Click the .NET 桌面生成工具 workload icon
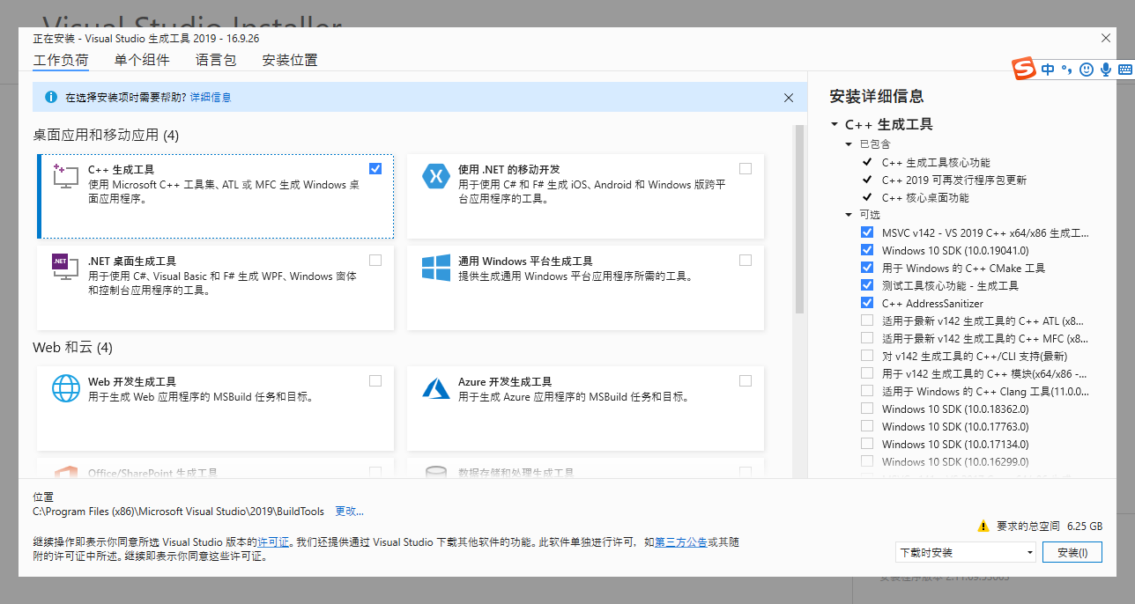The height and width of the screenshot is (604, 1135). point(66,268)
